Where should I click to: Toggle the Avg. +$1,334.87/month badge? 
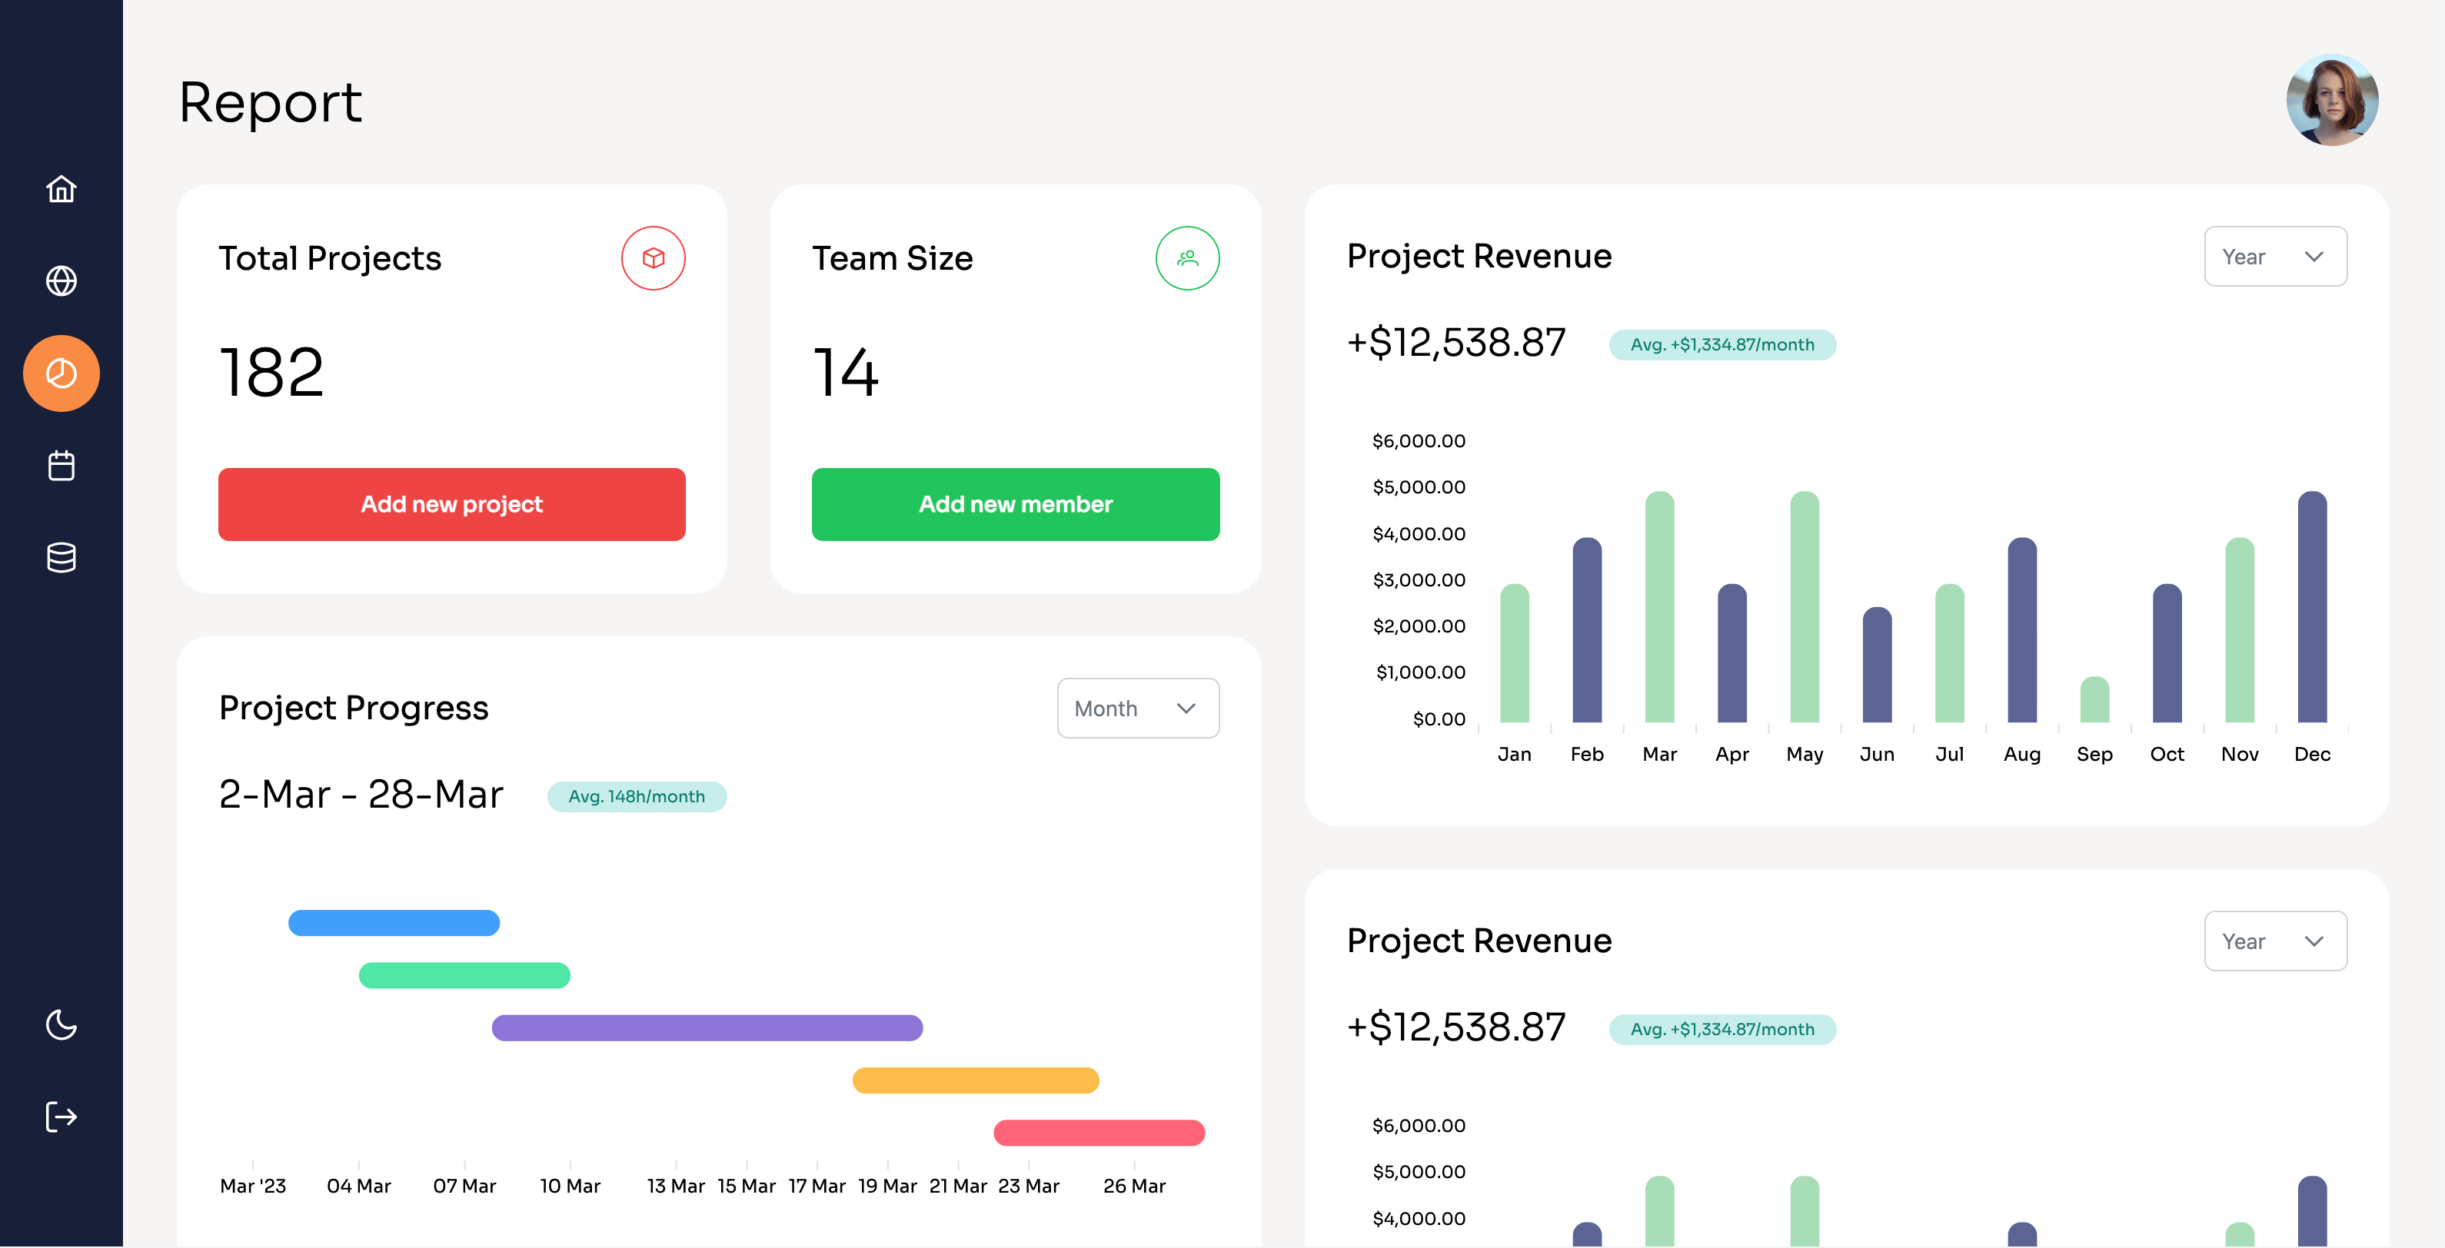1723,344
